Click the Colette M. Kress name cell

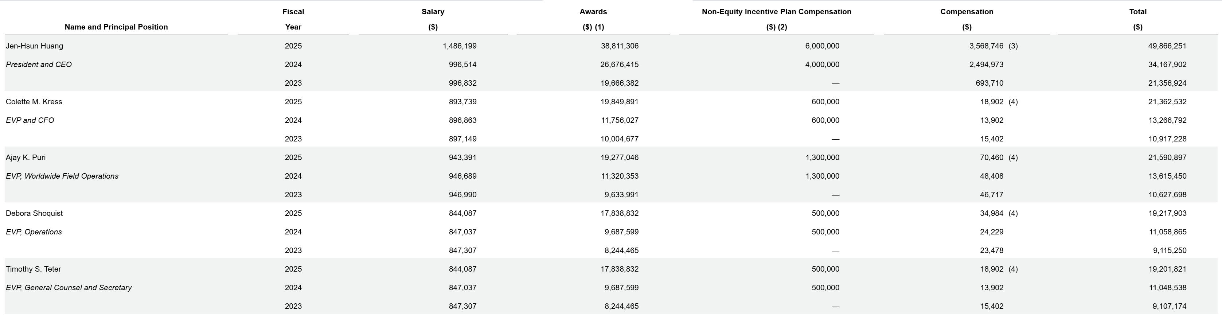coord(34,101)
